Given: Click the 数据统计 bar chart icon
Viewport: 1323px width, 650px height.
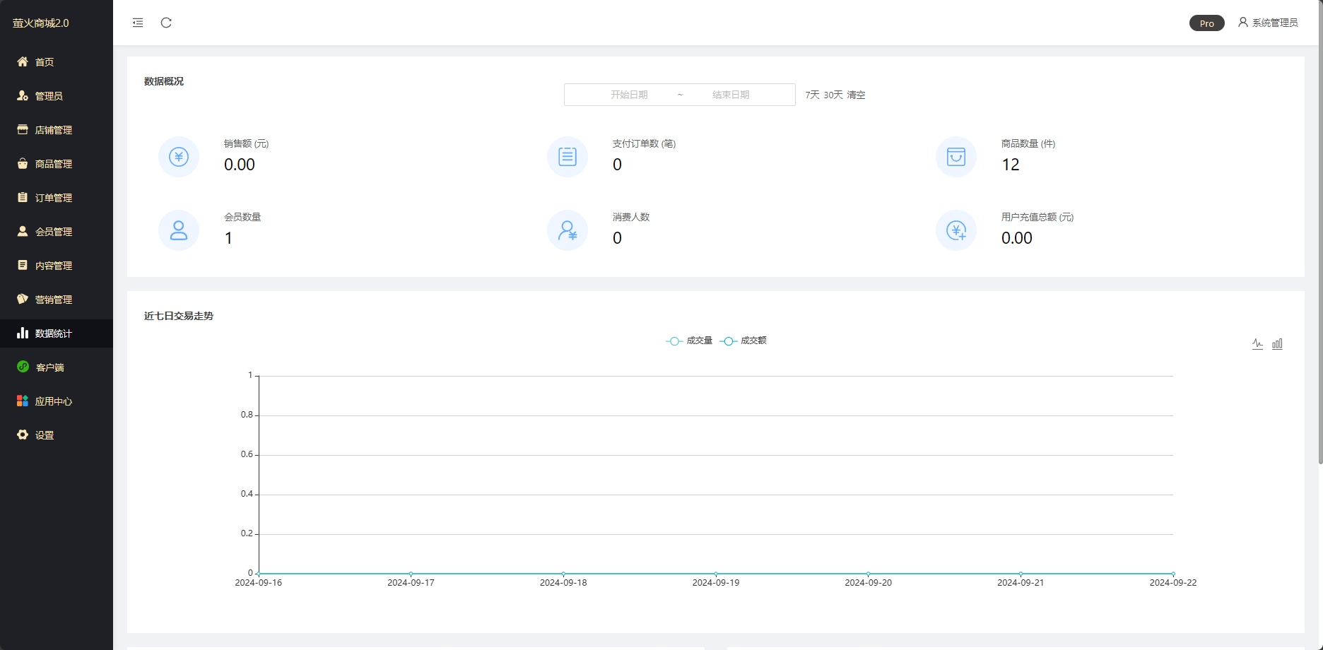Looking at the screenshot, I should click(23, 333).
